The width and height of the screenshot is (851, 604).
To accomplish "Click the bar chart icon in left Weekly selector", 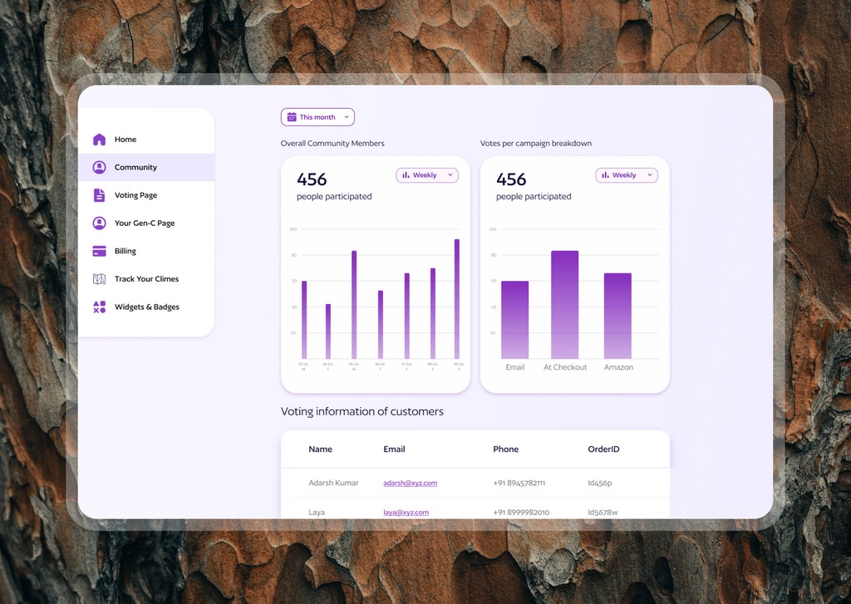I will (408, 174).
